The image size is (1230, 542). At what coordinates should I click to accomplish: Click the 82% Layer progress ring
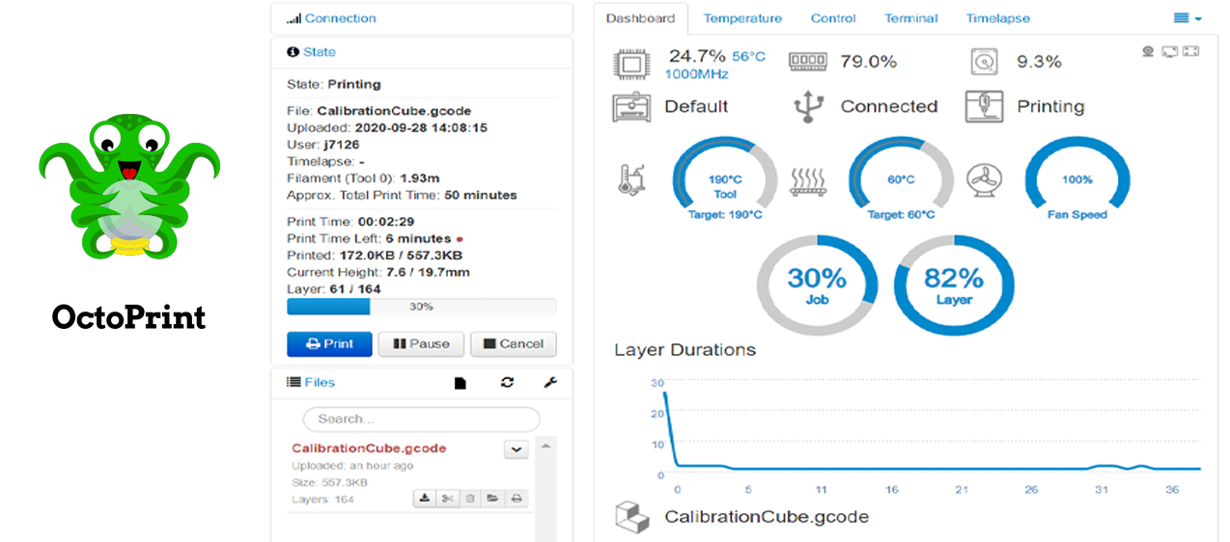coord(953,285)
